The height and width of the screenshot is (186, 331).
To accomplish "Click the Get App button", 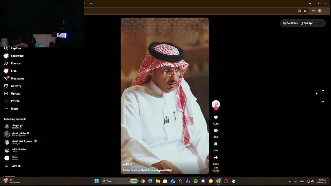I will coord(307,23).
